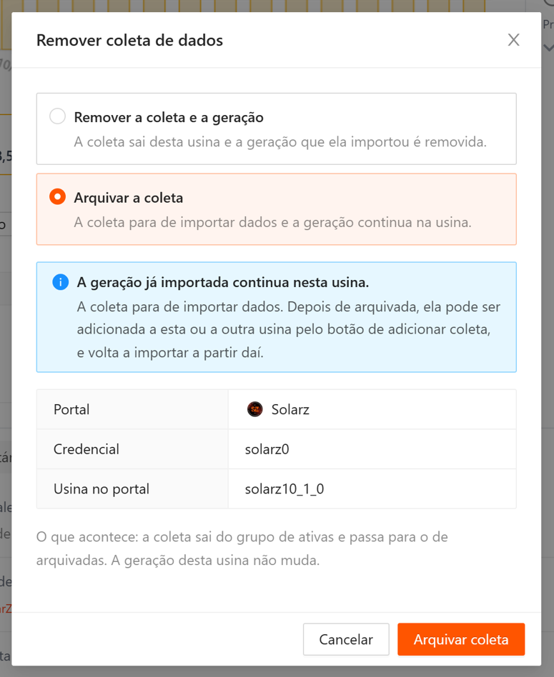This screenshot has width=554, height=677.
Task: Click the Solarz portal logo icon
Action: pos(255,409)
